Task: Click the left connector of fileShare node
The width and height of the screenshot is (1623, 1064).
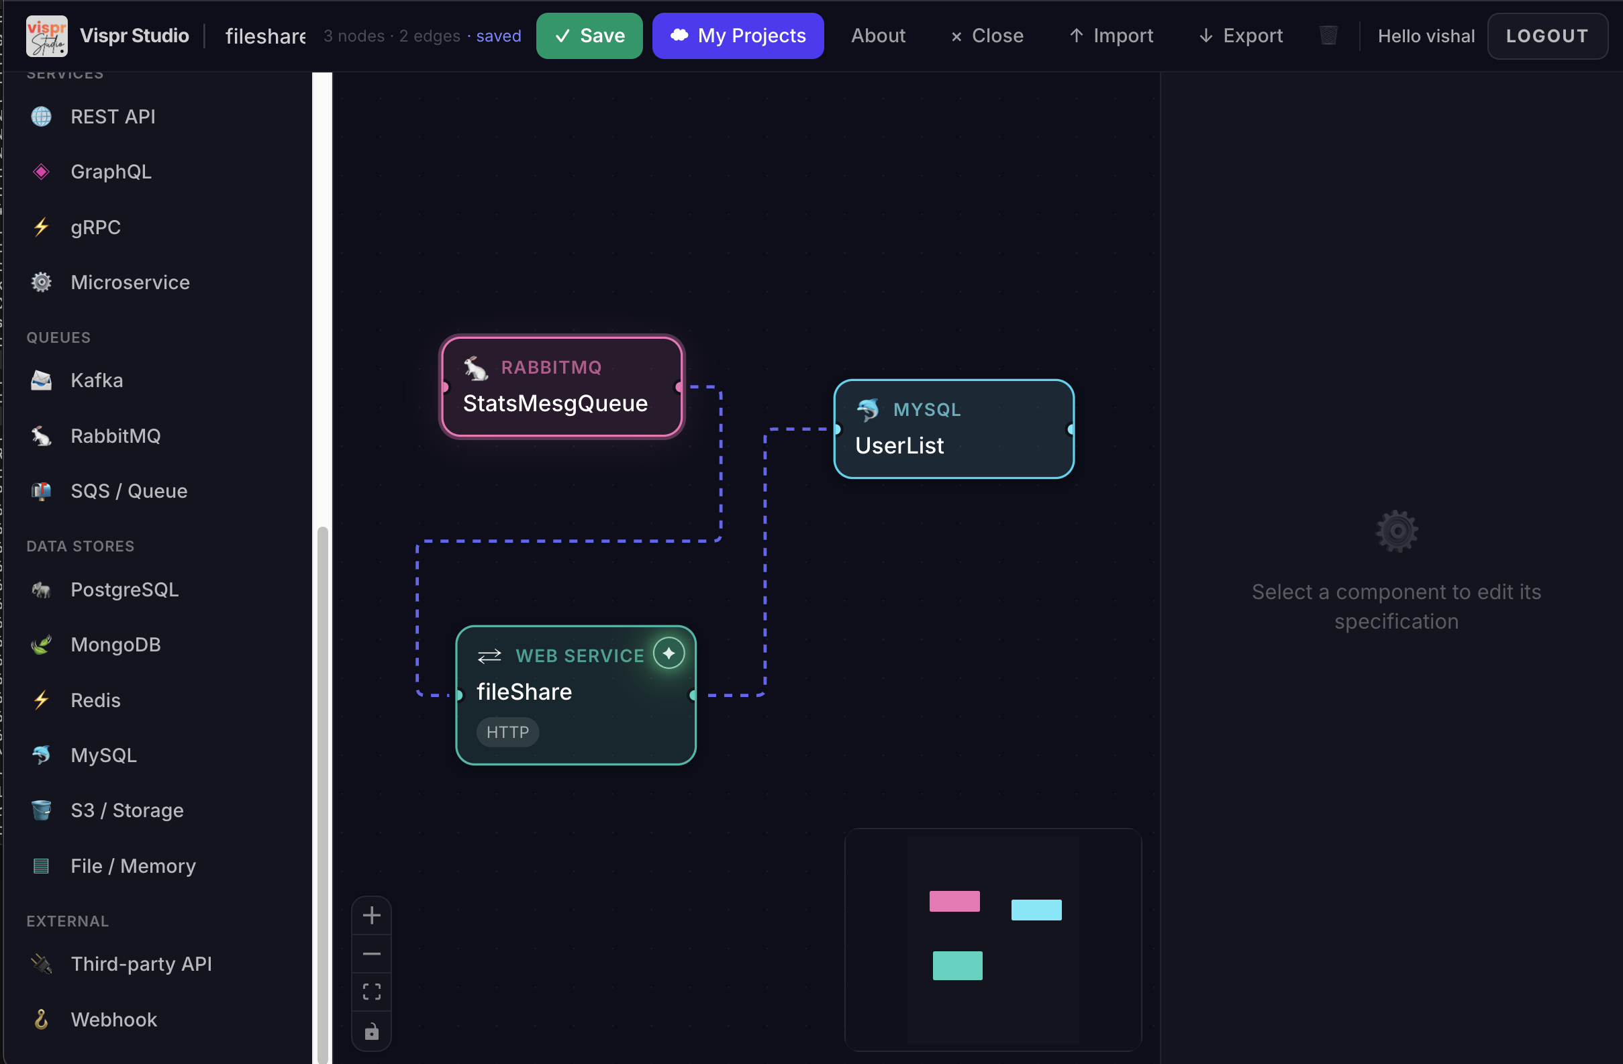Action: coord(459,695)
